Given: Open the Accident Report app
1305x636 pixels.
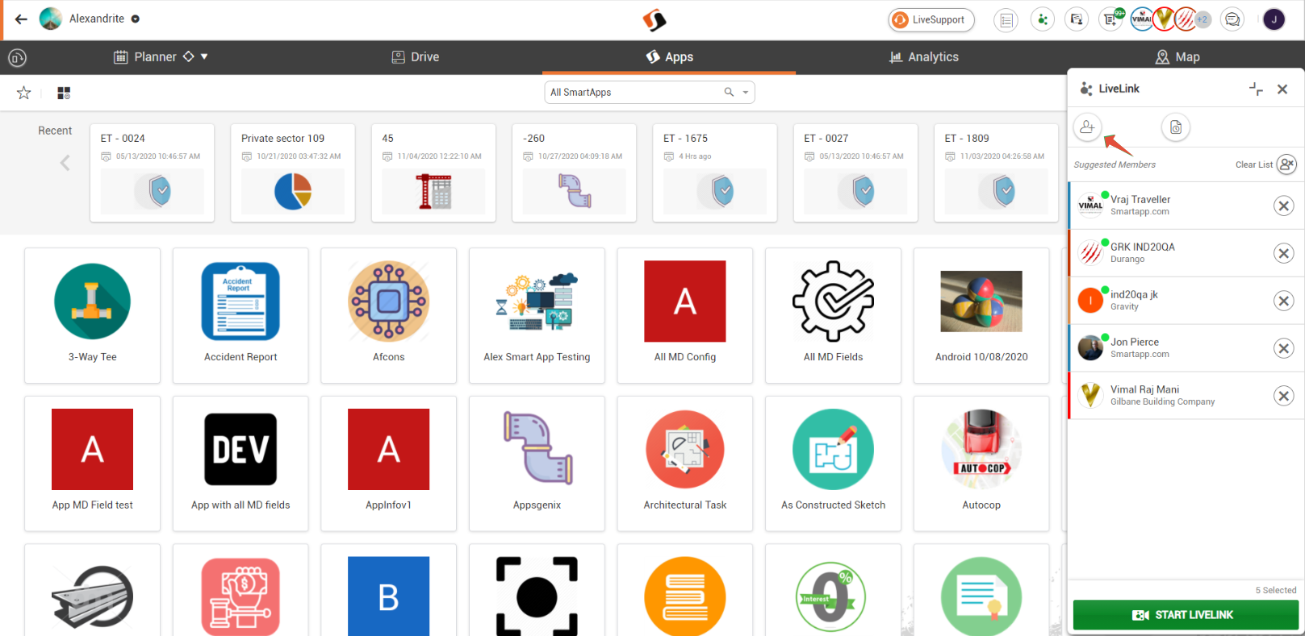Looking at the screenshot, I should (x=241, y=315).
